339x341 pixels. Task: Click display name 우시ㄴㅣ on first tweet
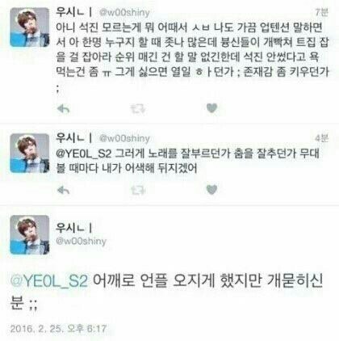[74, 11]
